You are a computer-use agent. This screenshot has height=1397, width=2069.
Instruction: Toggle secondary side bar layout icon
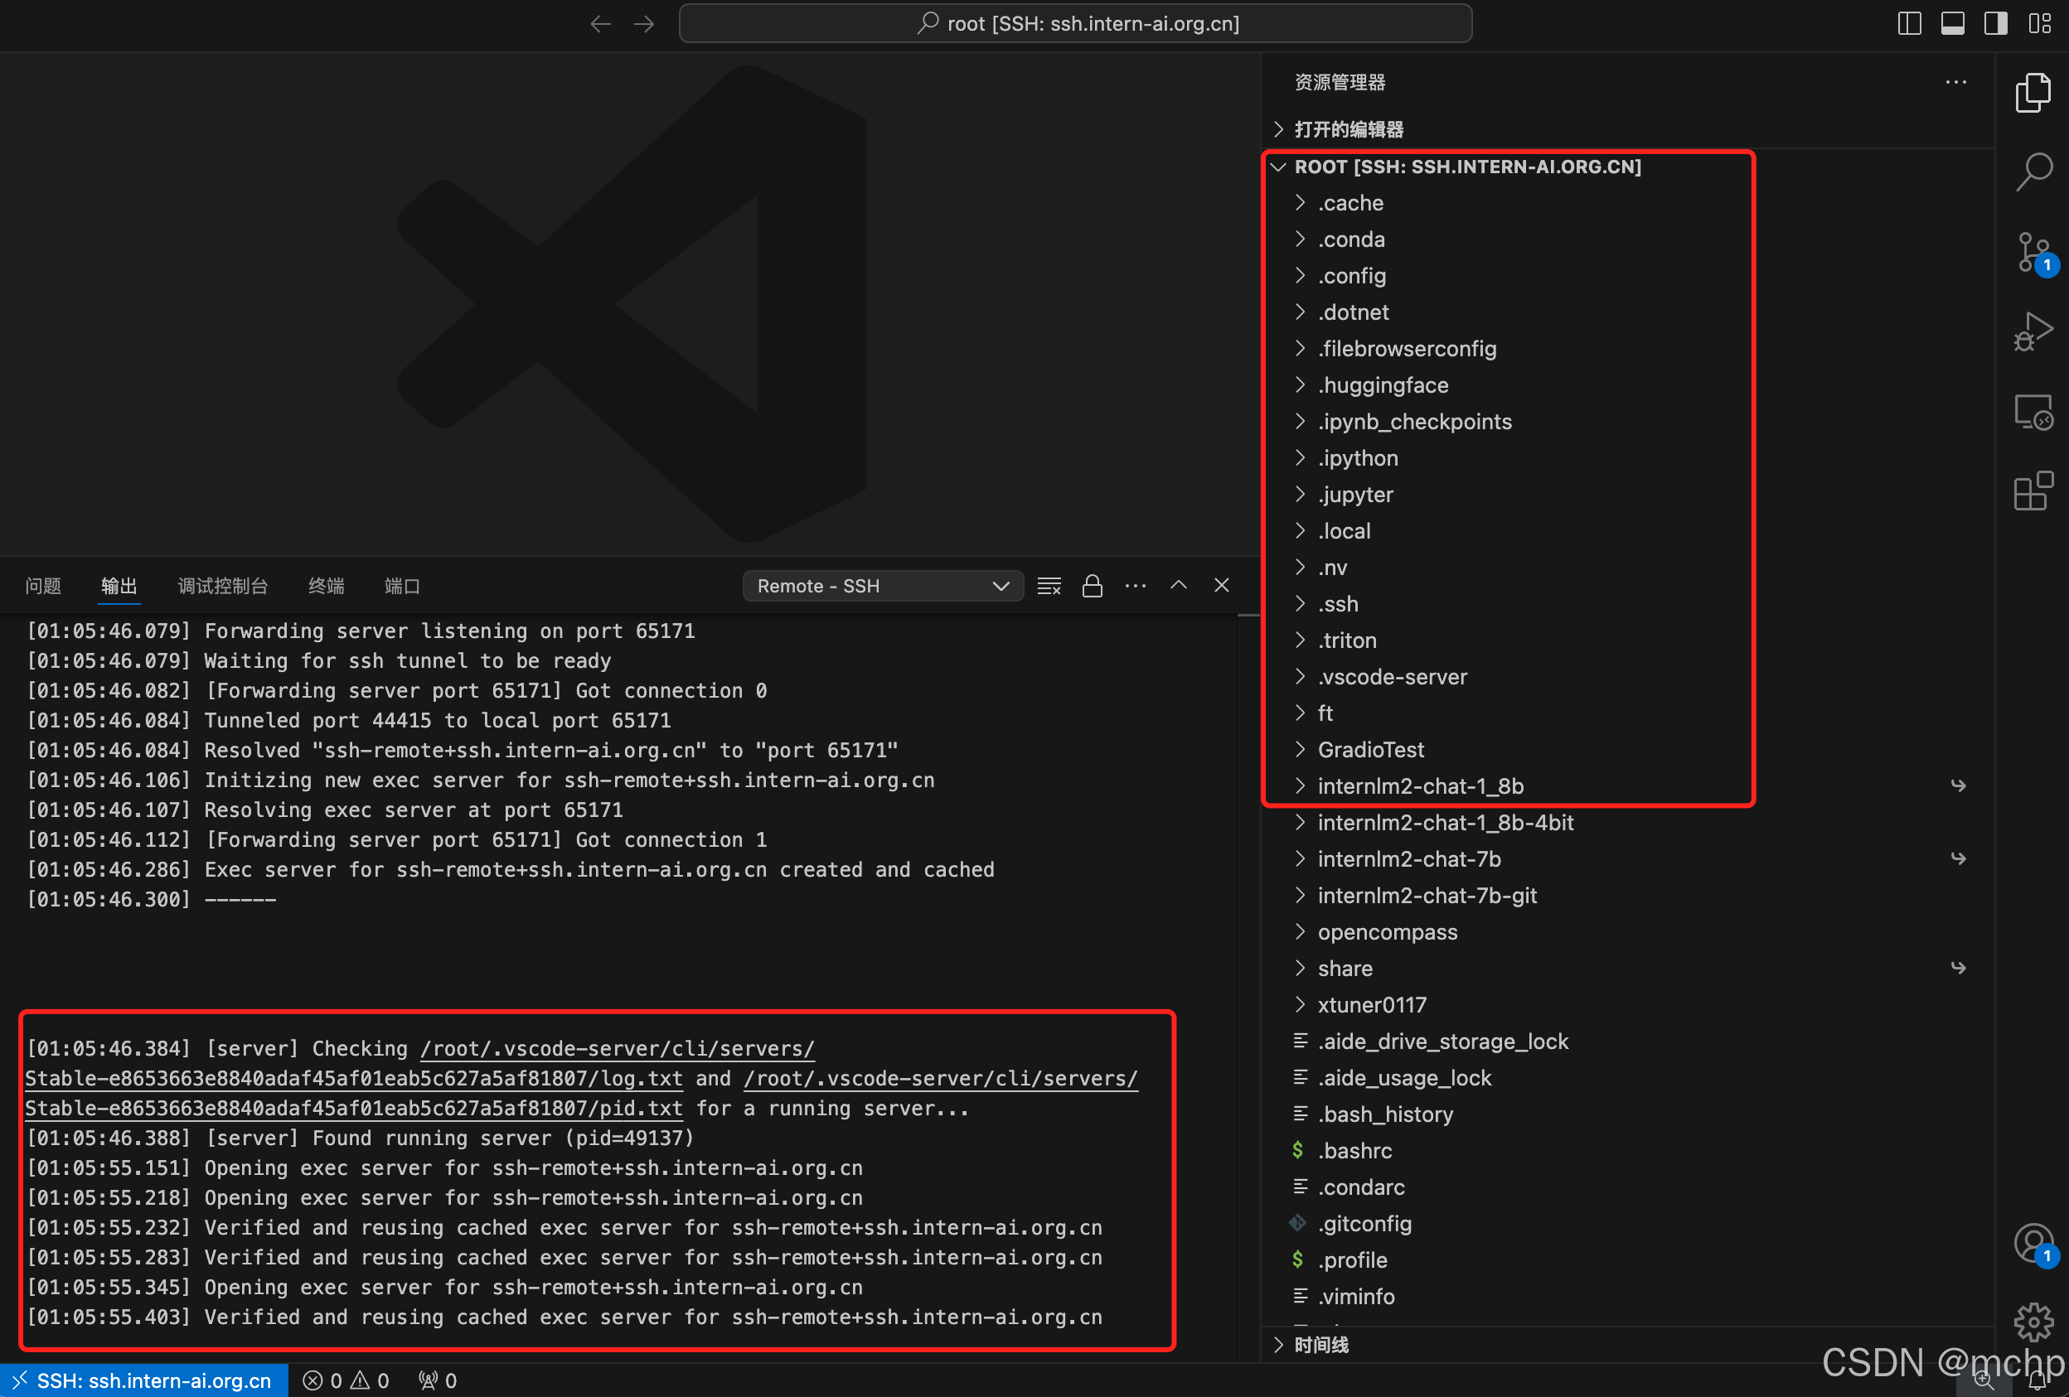1995,23
